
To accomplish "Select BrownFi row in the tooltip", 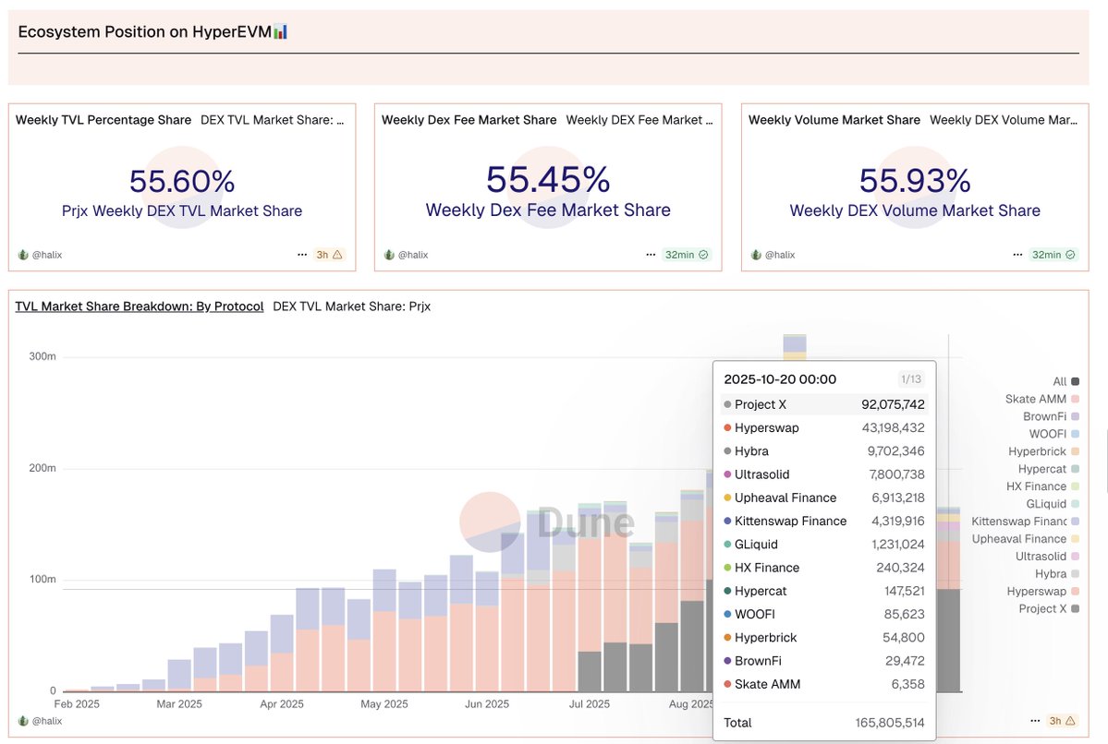I will coord(824,661).
